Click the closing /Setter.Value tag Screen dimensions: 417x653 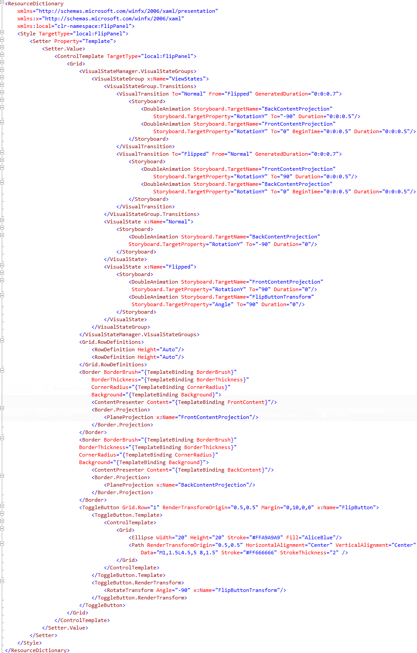coord(65,628)
